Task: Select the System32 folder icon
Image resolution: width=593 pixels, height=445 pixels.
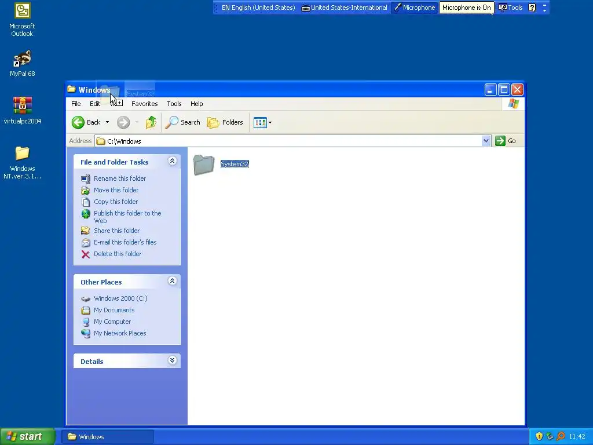Action: pos(204,165)
